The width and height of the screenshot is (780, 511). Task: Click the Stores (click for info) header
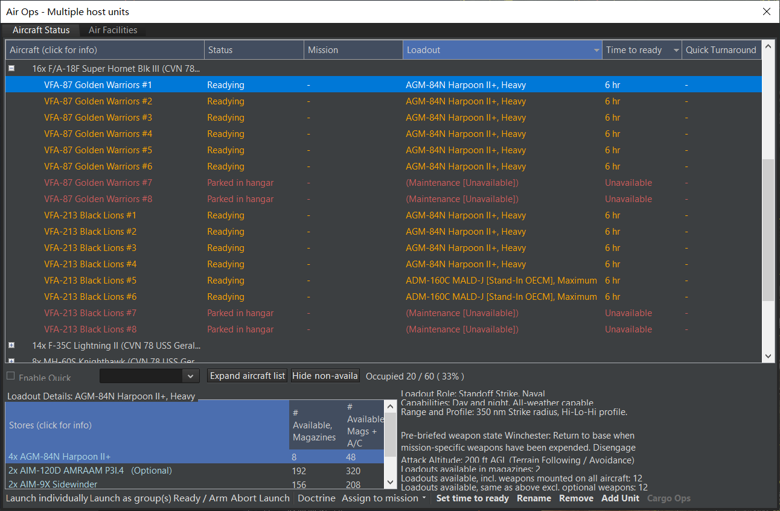point(147,425)
